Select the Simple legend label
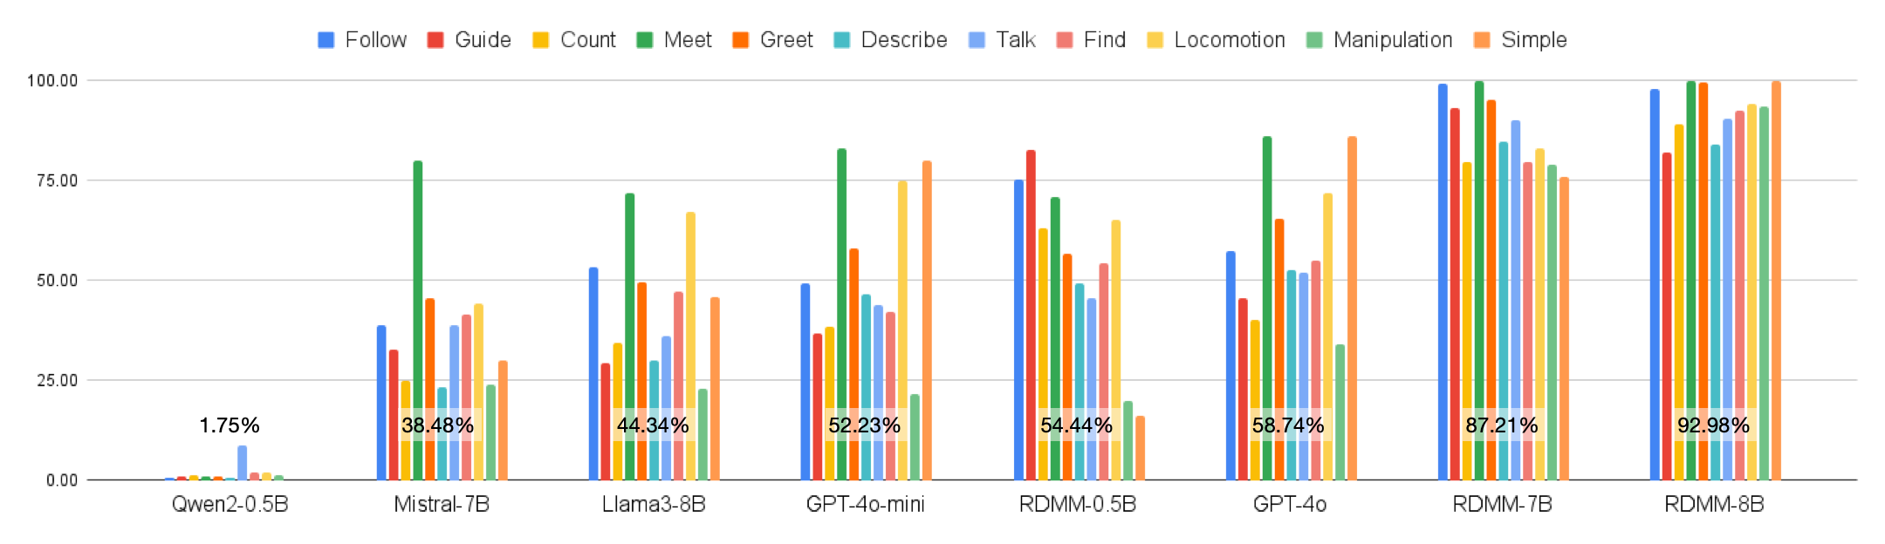Viewport: 1885px width, 544px height. (1534, 40)
